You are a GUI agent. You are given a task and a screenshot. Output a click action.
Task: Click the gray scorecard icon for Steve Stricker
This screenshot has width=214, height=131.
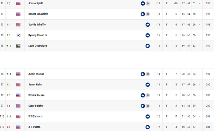pos(148,106)
